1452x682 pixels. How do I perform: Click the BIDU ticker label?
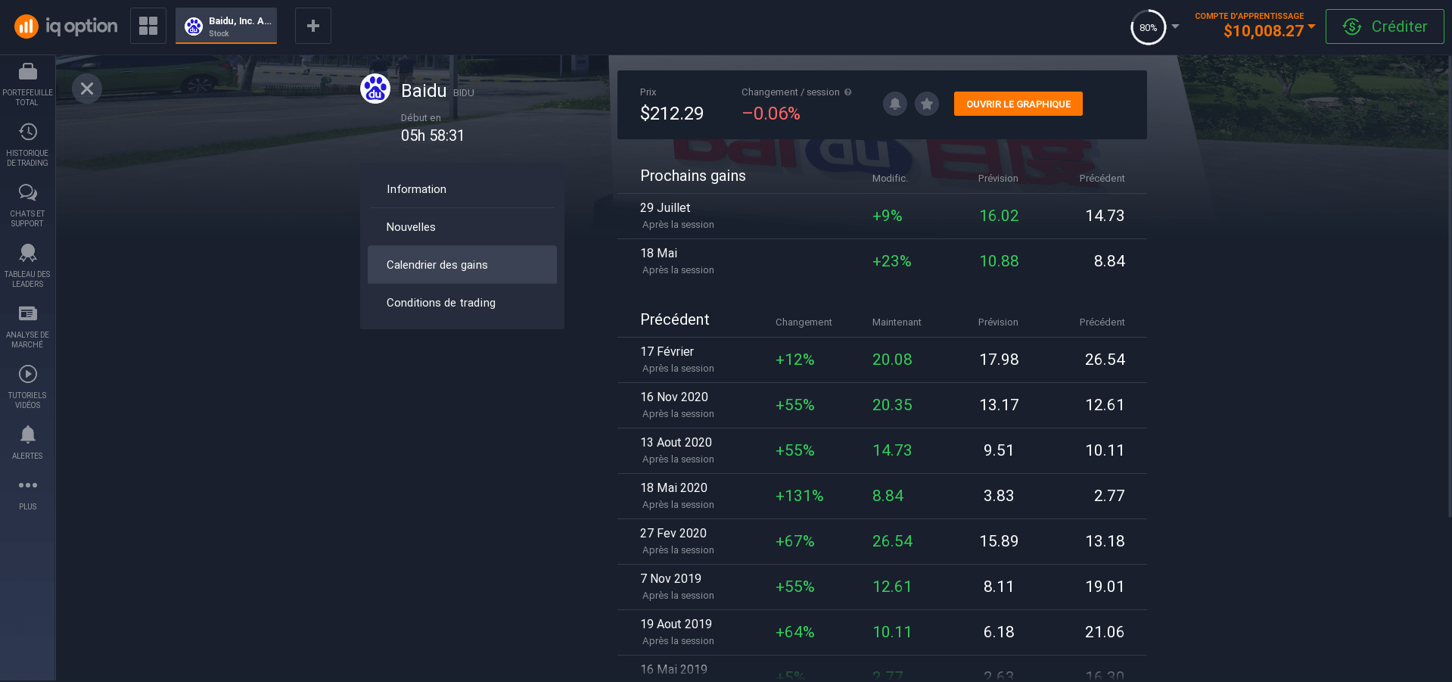pyautogui.click(x=464, y=93)
